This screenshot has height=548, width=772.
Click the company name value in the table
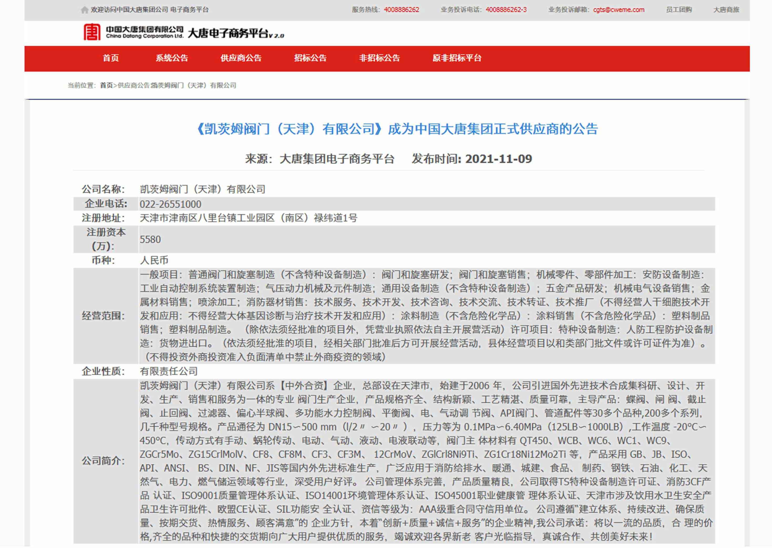(203, 189)
